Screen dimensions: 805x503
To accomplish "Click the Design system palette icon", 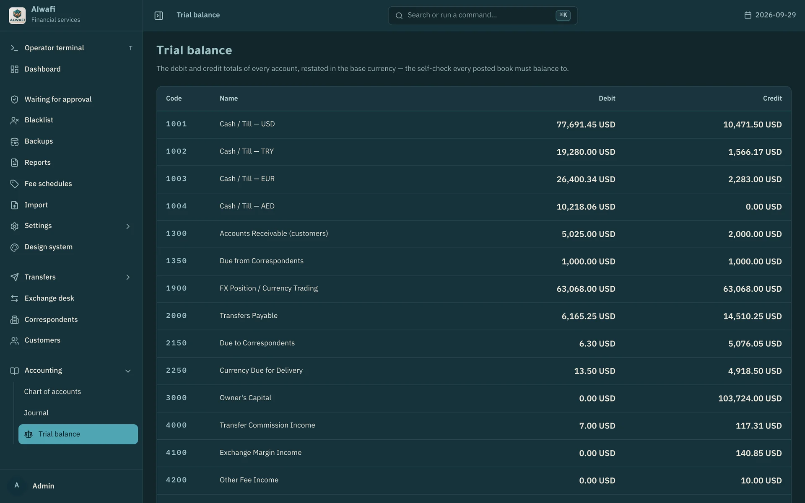I will pos(14,247).
